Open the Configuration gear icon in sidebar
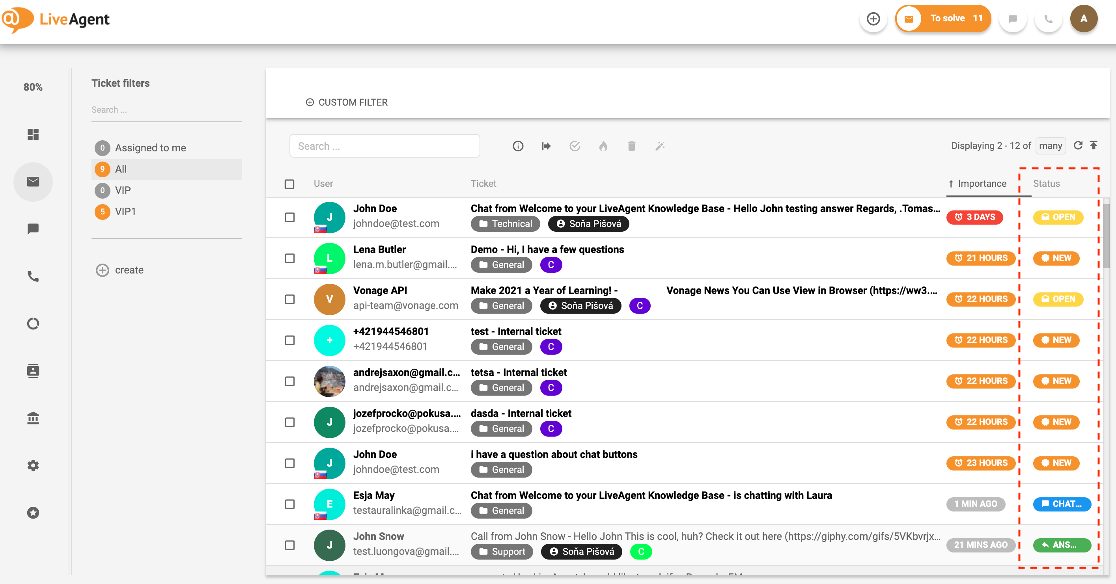 click(33, 465)
